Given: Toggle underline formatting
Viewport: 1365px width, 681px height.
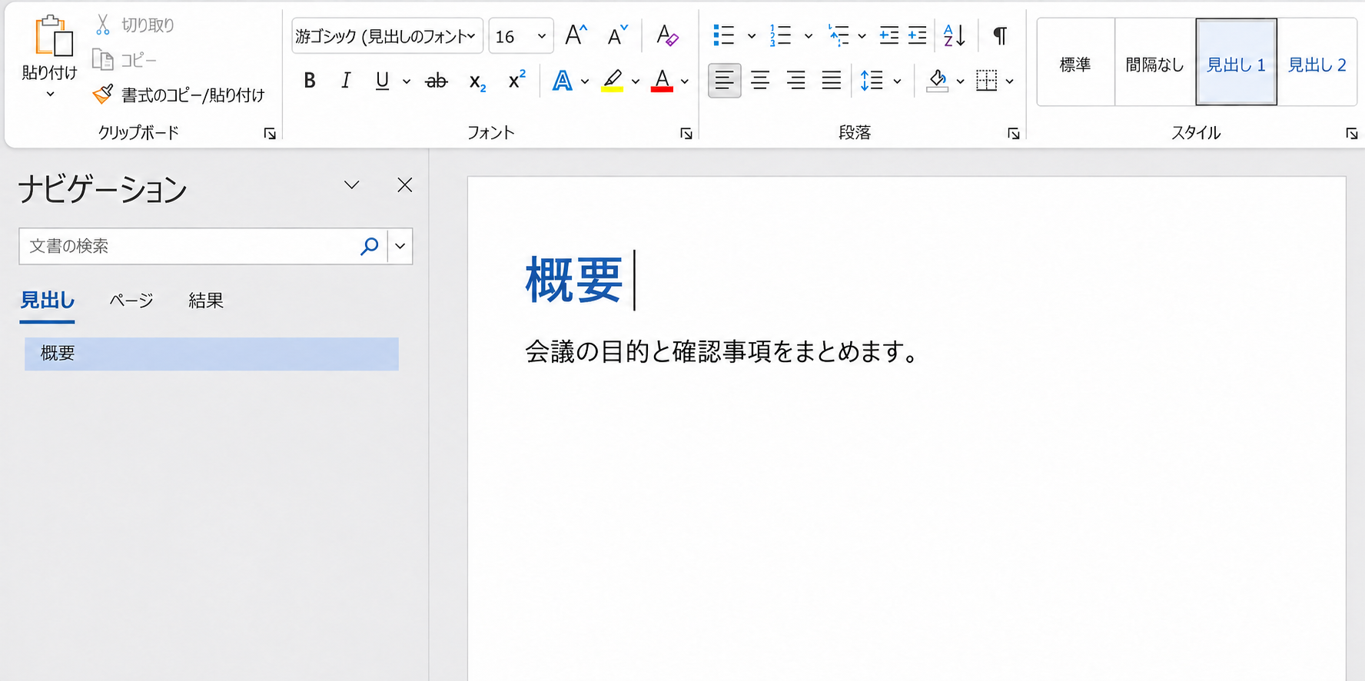Looking at the screenshot, I should click(x=382, y=80).
